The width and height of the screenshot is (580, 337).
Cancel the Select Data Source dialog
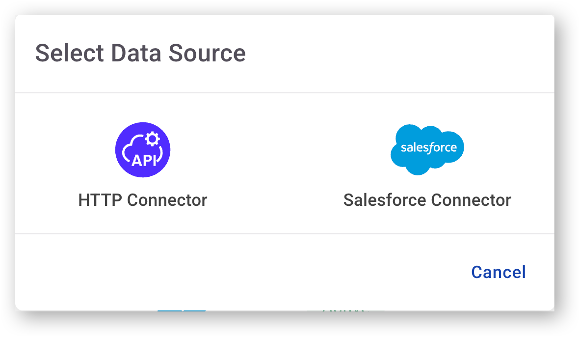click(498, 272)
